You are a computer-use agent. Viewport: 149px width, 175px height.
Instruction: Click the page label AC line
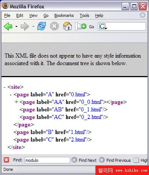64,117
